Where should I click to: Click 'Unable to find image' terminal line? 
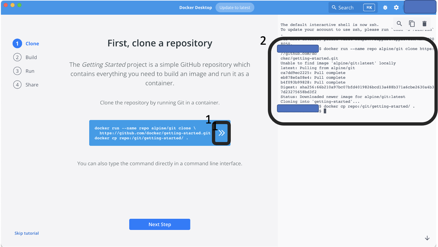point(338,63)
